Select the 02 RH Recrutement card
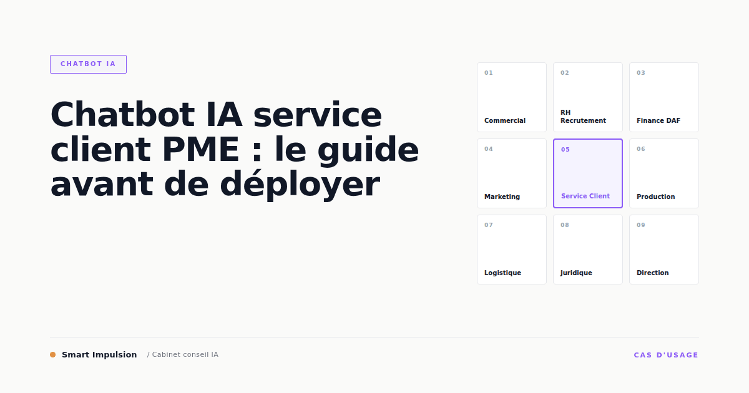 (588, 97)
